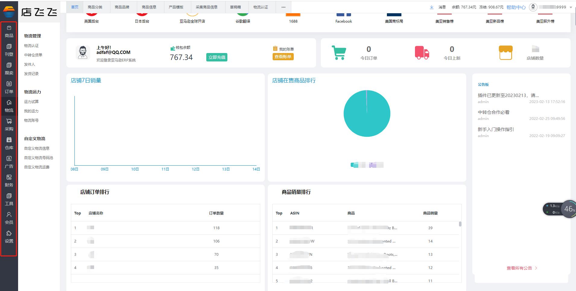Open the Facebook shortcut icon
The image size is (576, 291).
[343, 14]
